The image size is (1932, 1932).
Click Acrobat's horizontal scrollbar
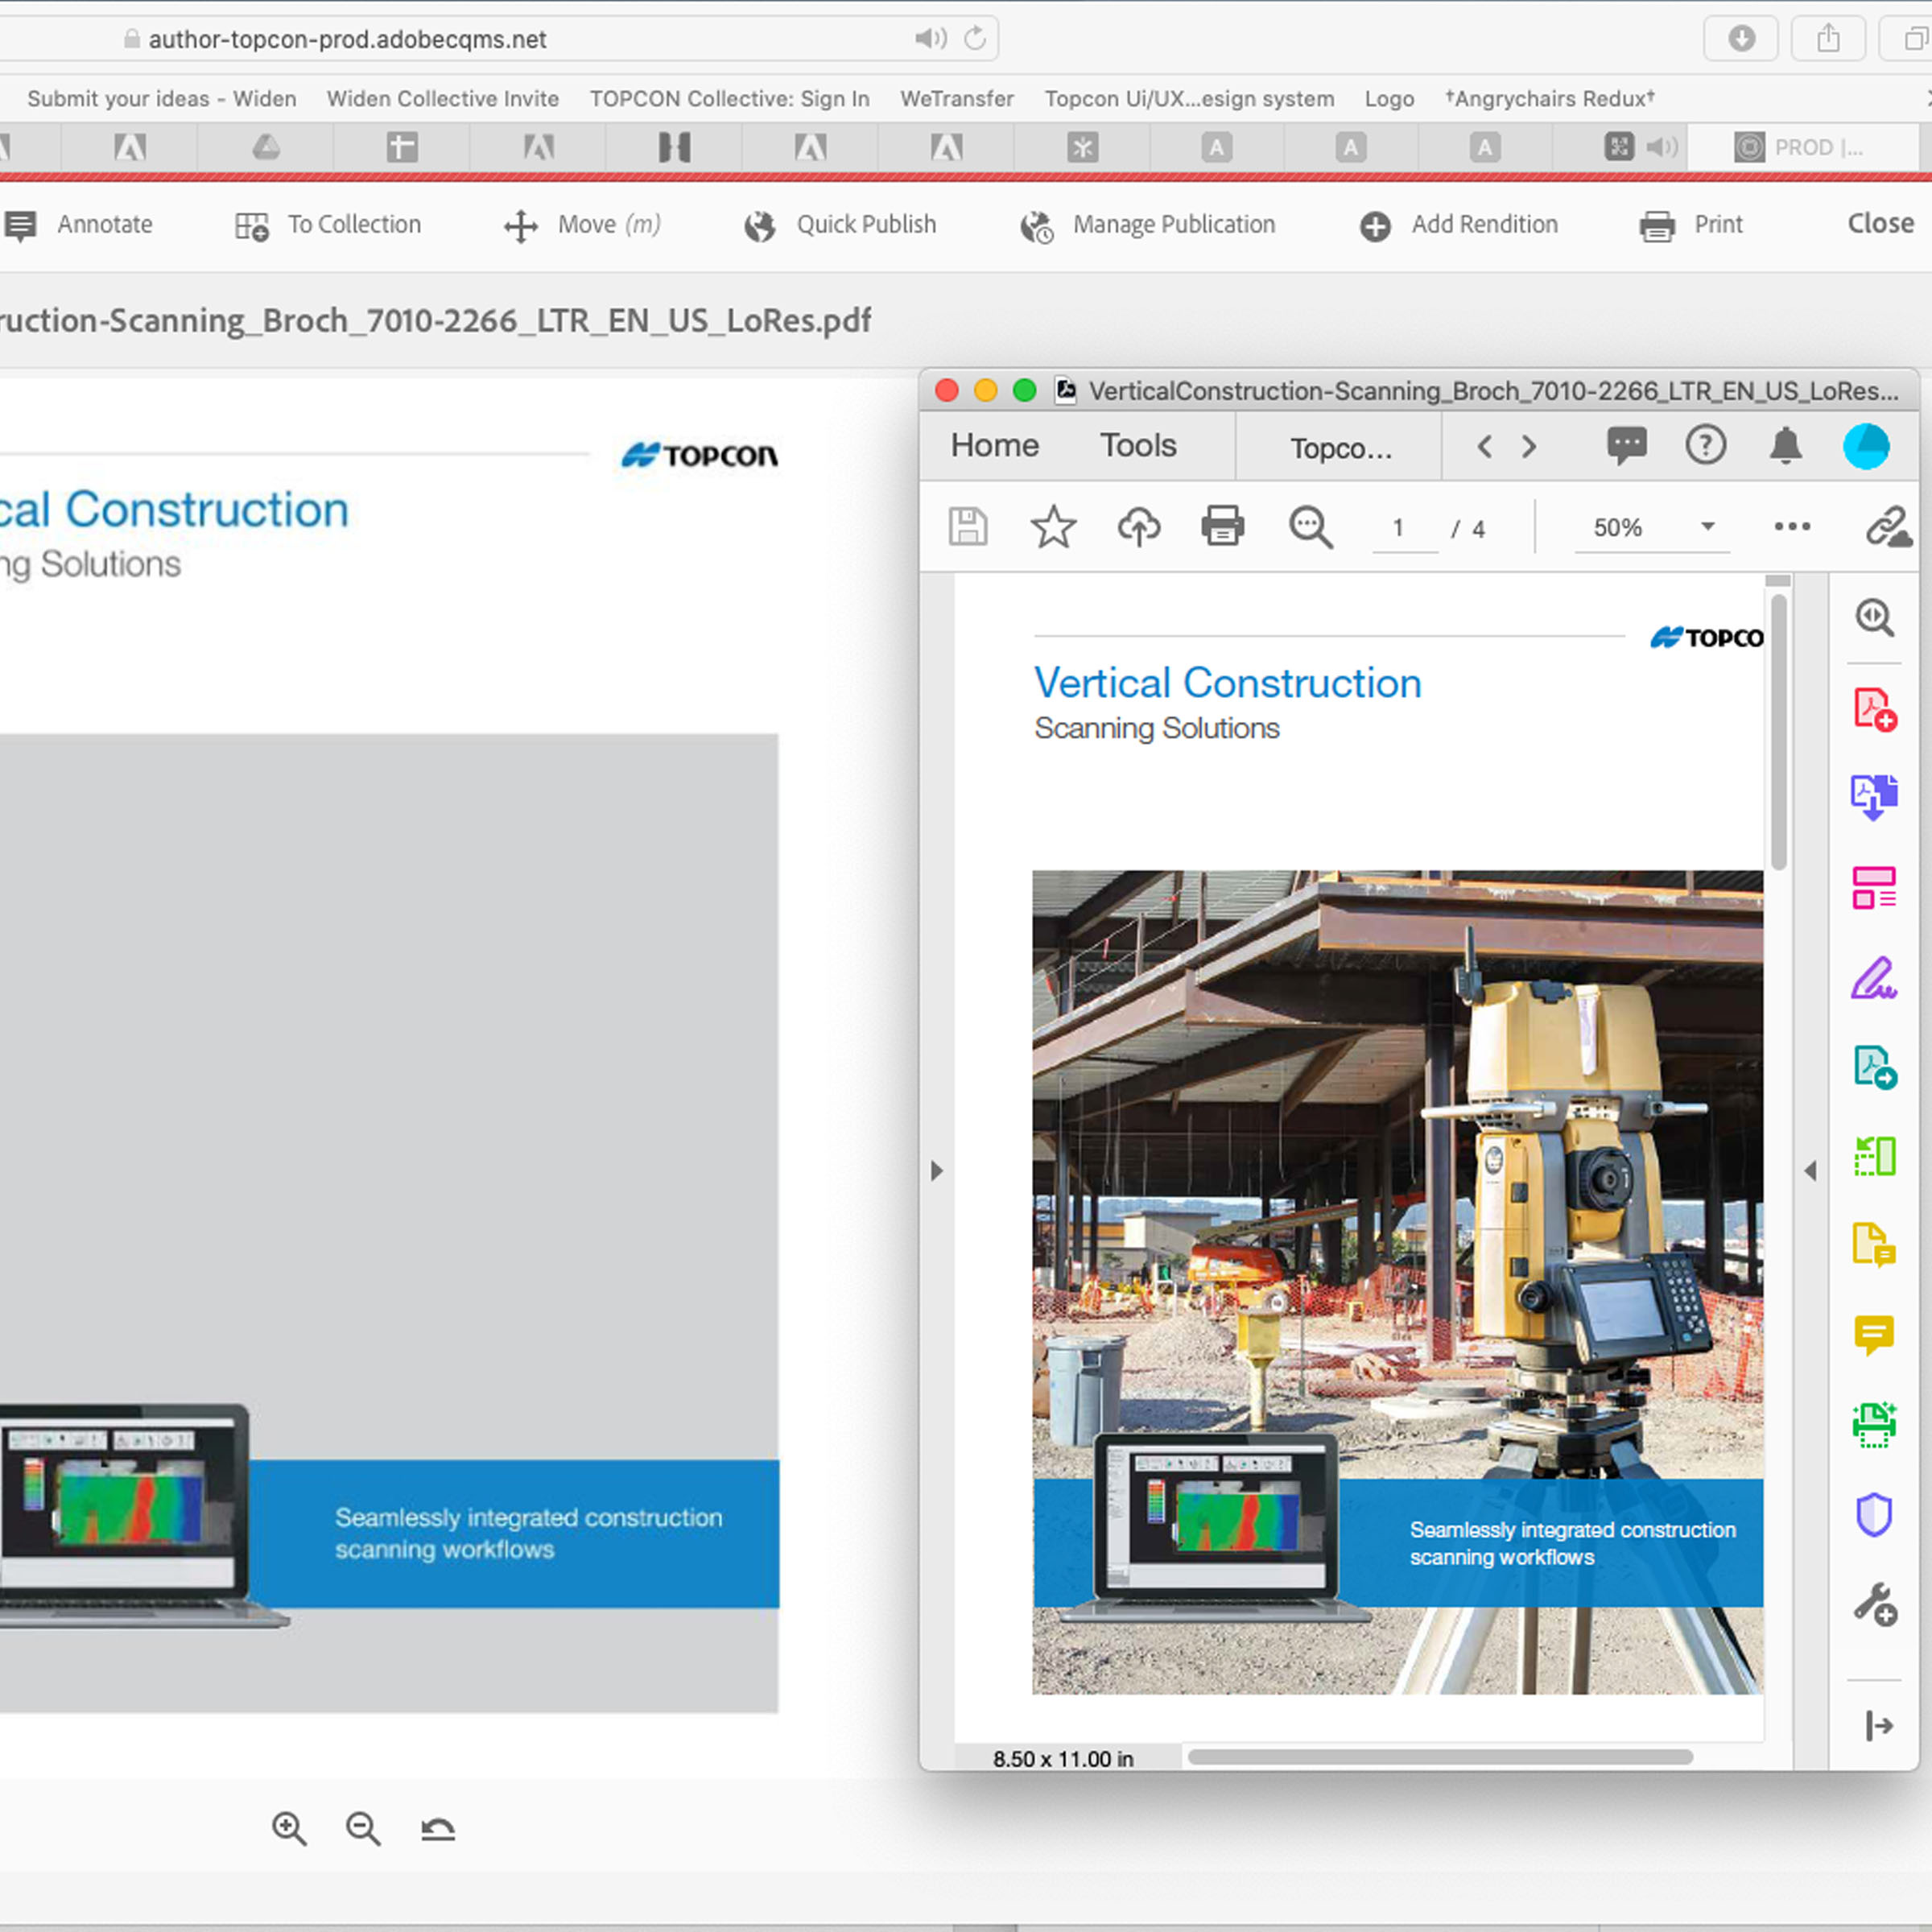(x=1440, y=1757)
